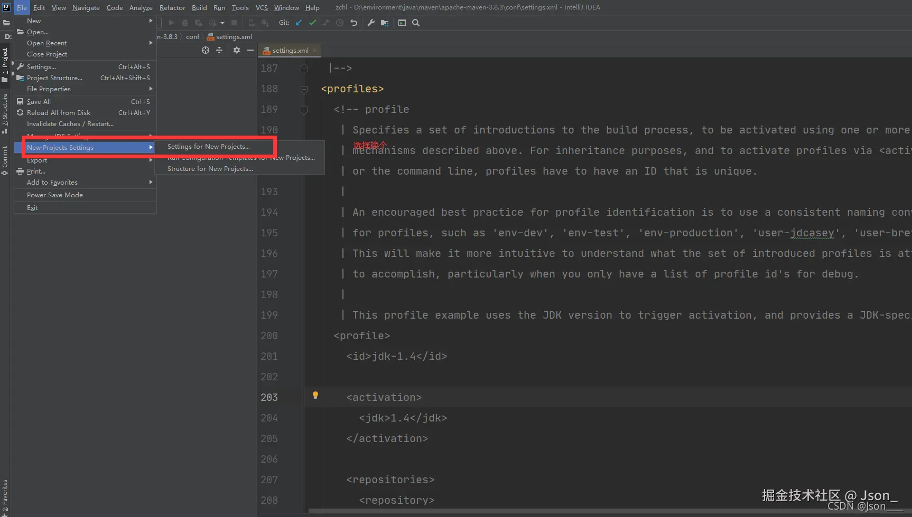The image size is (912, 517).
Task: Click Power Save Mode in File menu
Action: (x=55, y=195)
